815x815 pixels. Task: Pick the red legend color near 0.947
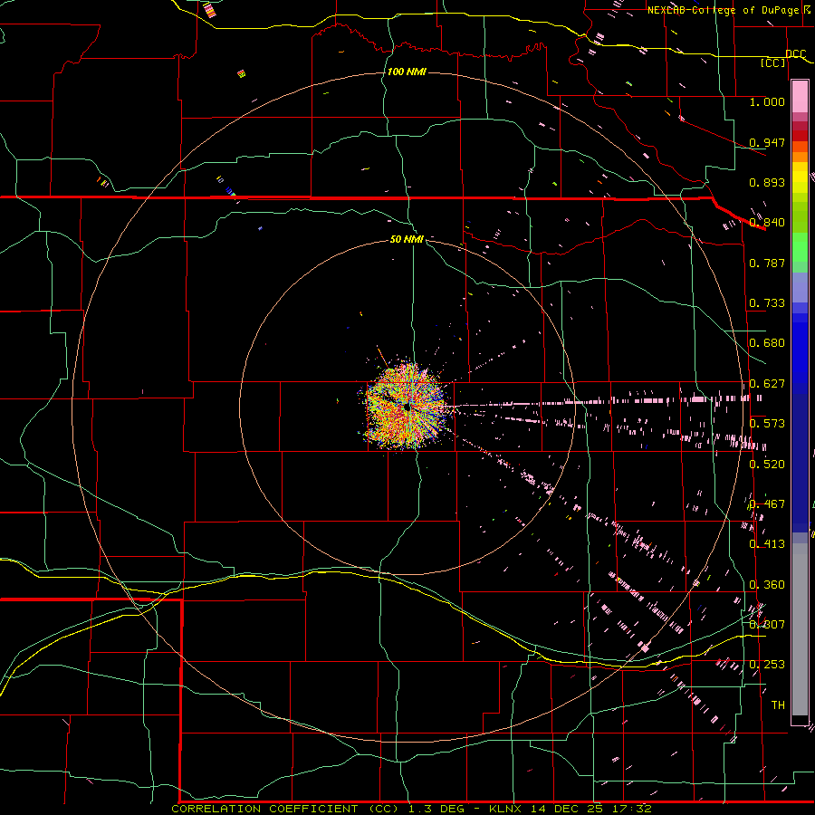[800, 136]
